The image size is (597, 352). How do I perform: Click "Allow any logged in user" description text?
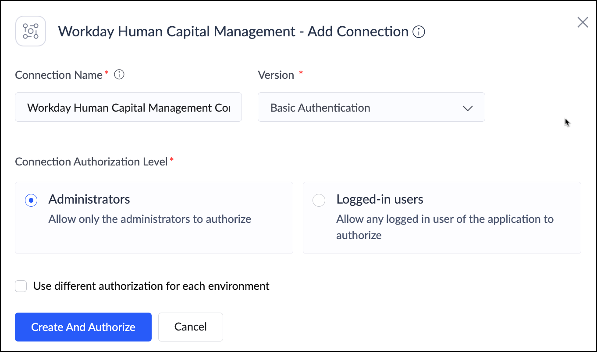click(x=444, y=219)
